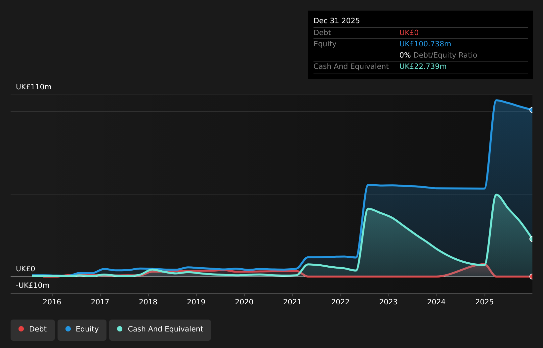Click the 2025 x-axis label
This screenshot has height=348, width=543.
click(484, 302)
